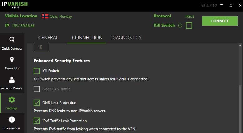Click the IKEv2 protocol label

190,17
